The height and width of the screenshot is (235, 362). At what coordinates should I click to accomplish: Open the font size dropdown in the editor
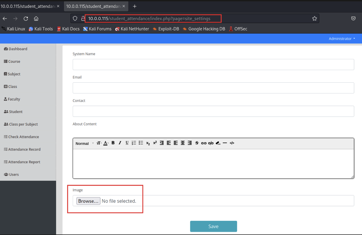coord(99,143)
